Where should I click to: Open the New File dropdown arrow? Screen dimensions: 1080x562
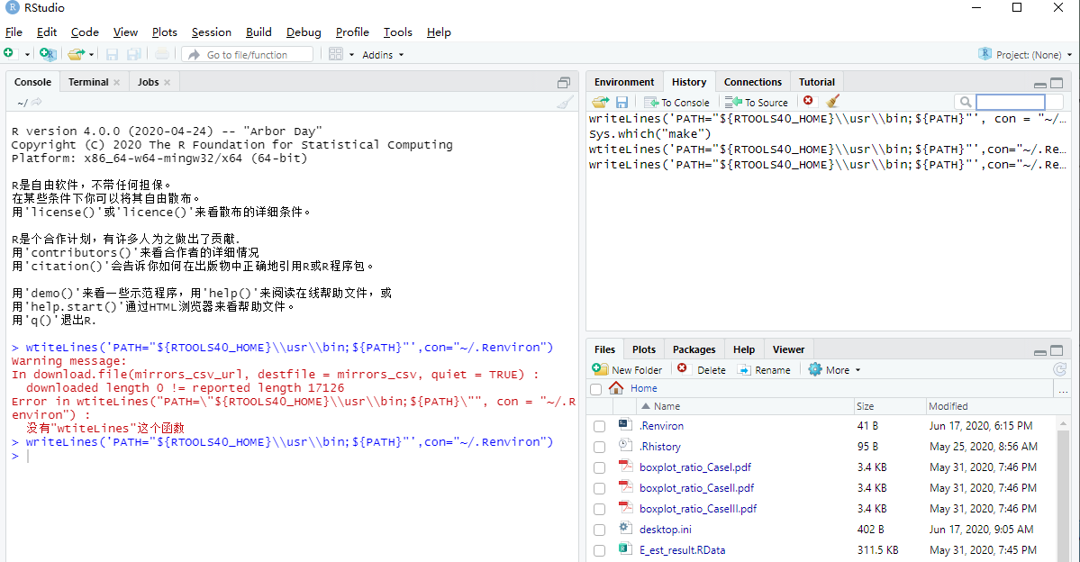tap(27, 54)
